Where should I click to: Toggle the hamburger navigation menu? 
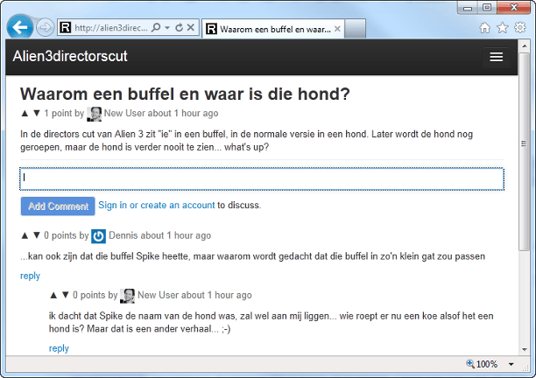[497, 57]
